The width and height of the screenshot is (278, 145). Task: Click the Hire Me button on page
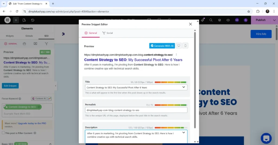point(261,34)
